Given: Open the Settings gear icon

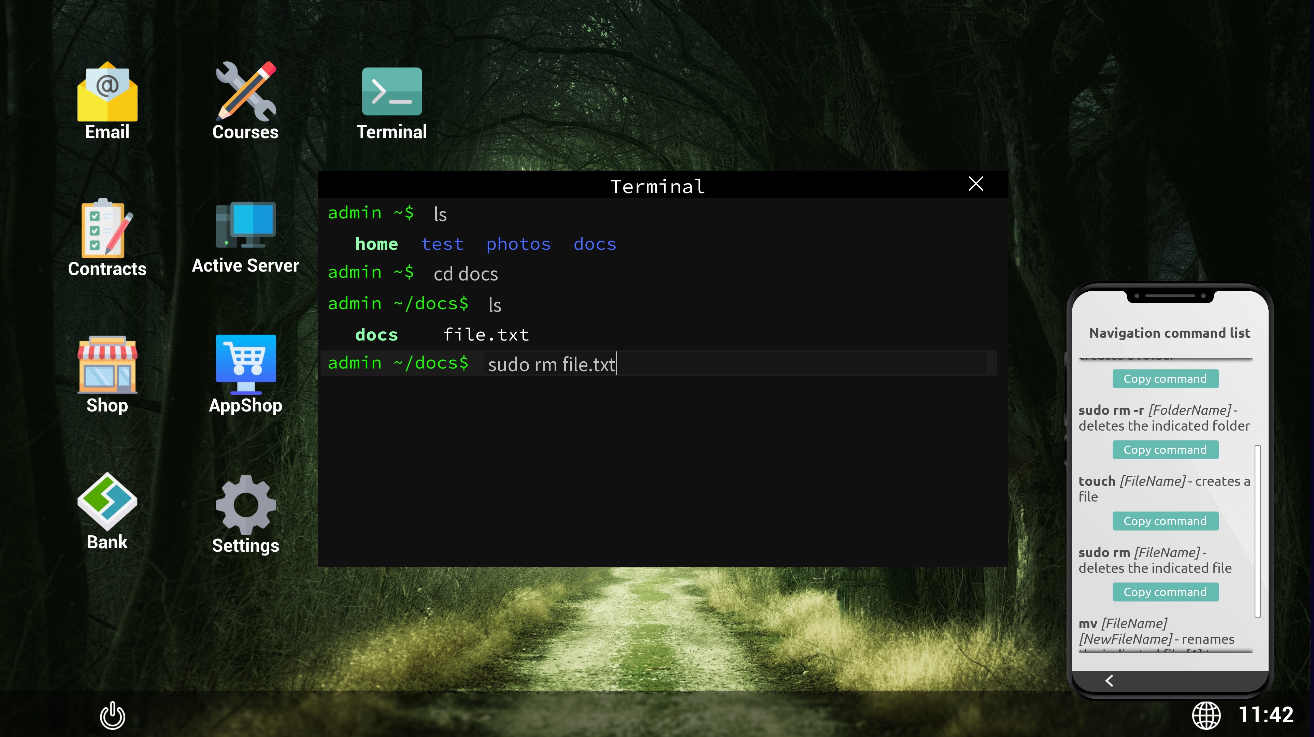Looking at the screenshot, I should (245, 505).
